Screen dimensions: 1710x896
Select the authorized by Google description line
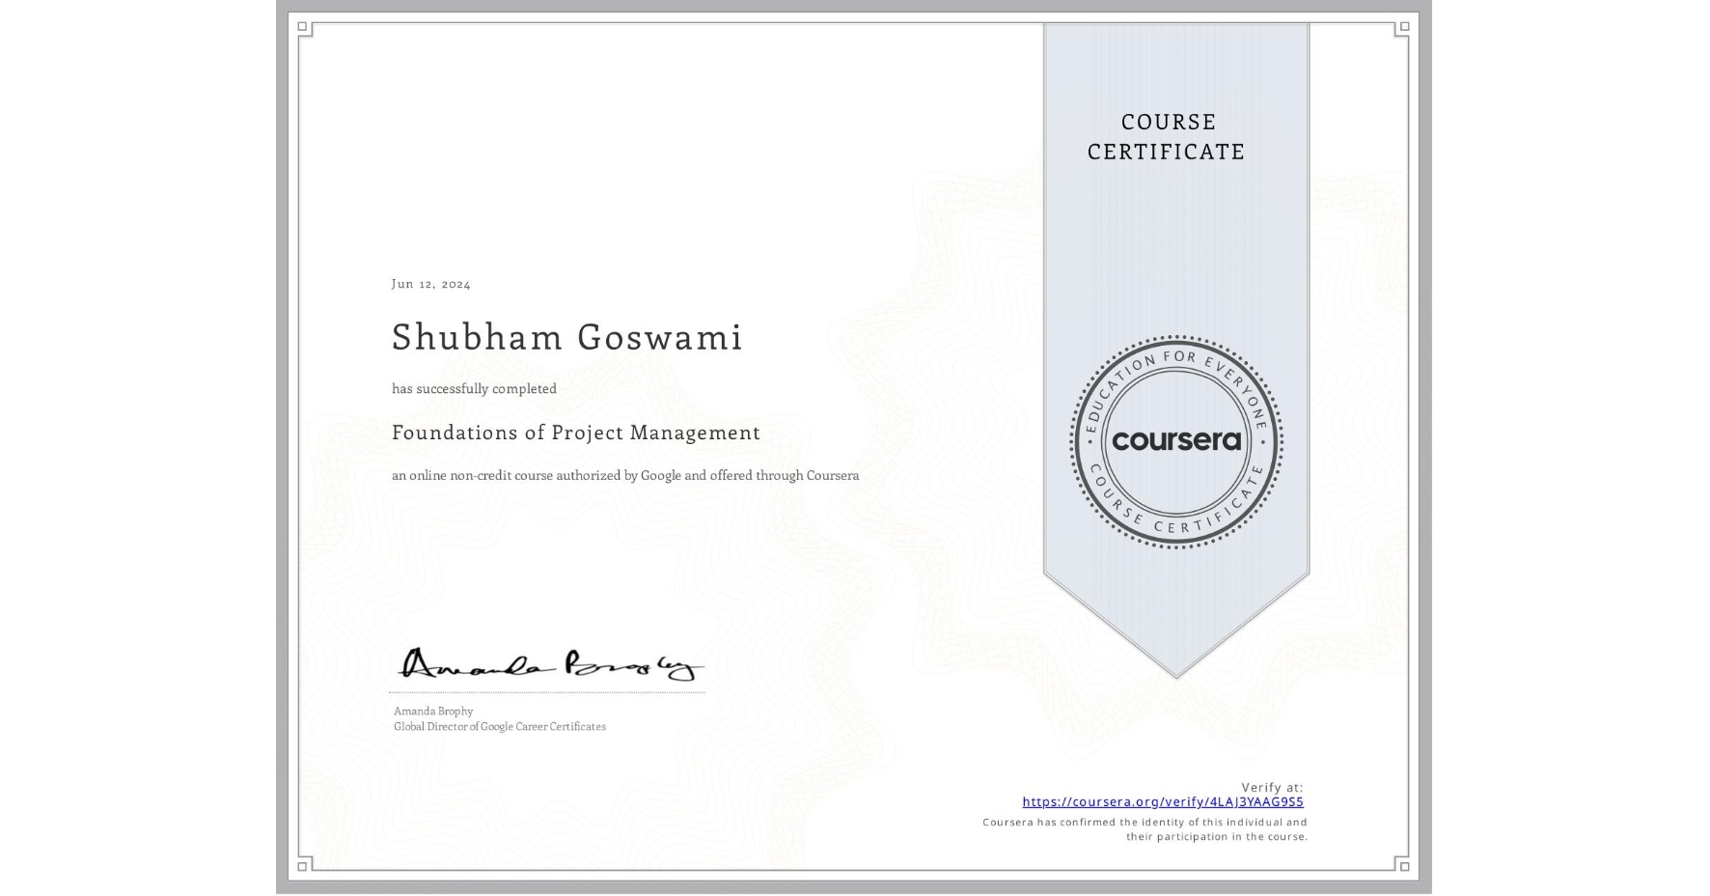625,475
